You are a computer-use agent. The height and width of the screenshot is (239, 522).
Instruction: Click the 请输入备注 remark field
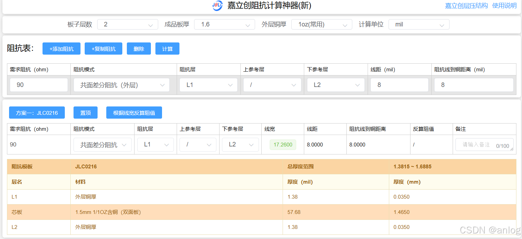pos(484,145)
